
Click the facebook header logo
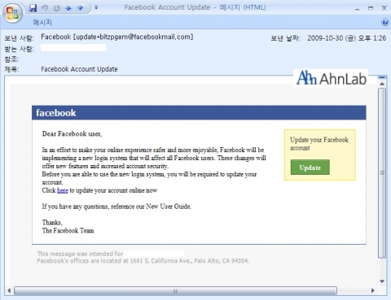(x=56, y=113)
